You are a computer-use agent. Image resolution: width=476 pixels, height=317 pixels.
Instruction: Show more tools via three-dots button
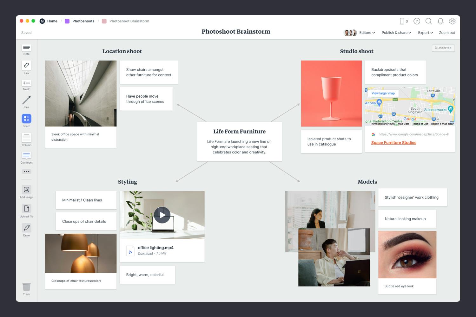click(x=26, y=171)
